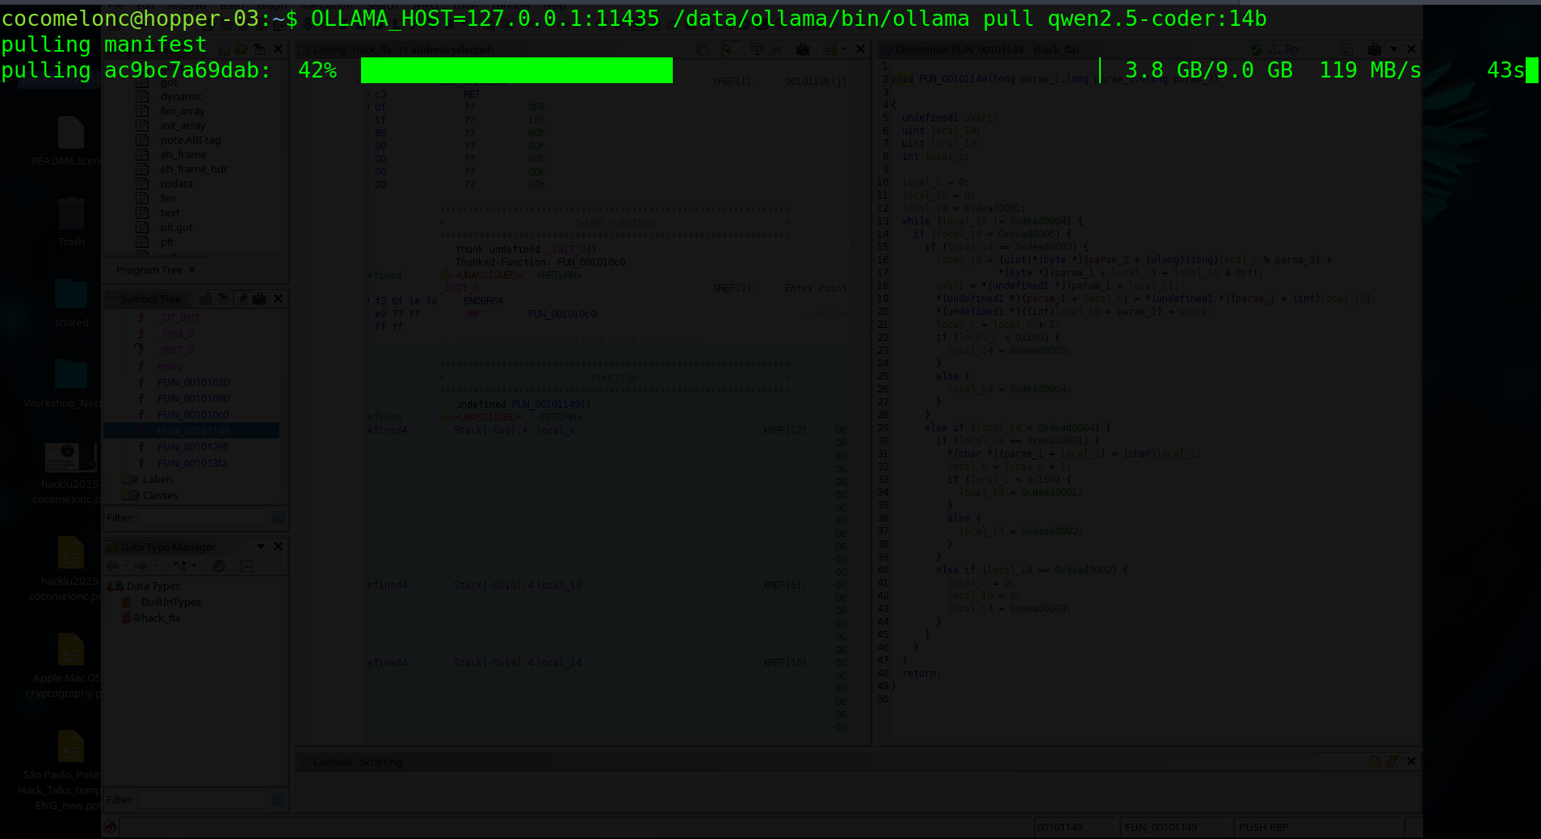Click the Data Type Manager filter-types icon
1541x839 pixels.
click(x=180, y=566)
